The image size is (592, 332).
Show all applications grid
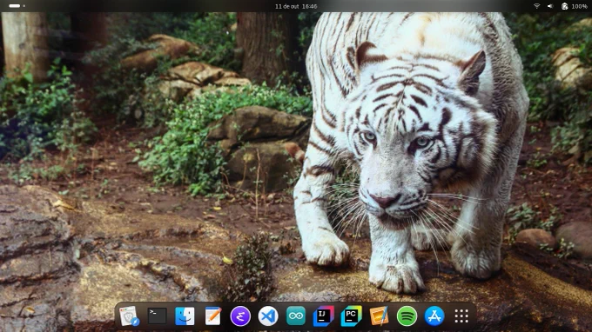pos(461,315)
